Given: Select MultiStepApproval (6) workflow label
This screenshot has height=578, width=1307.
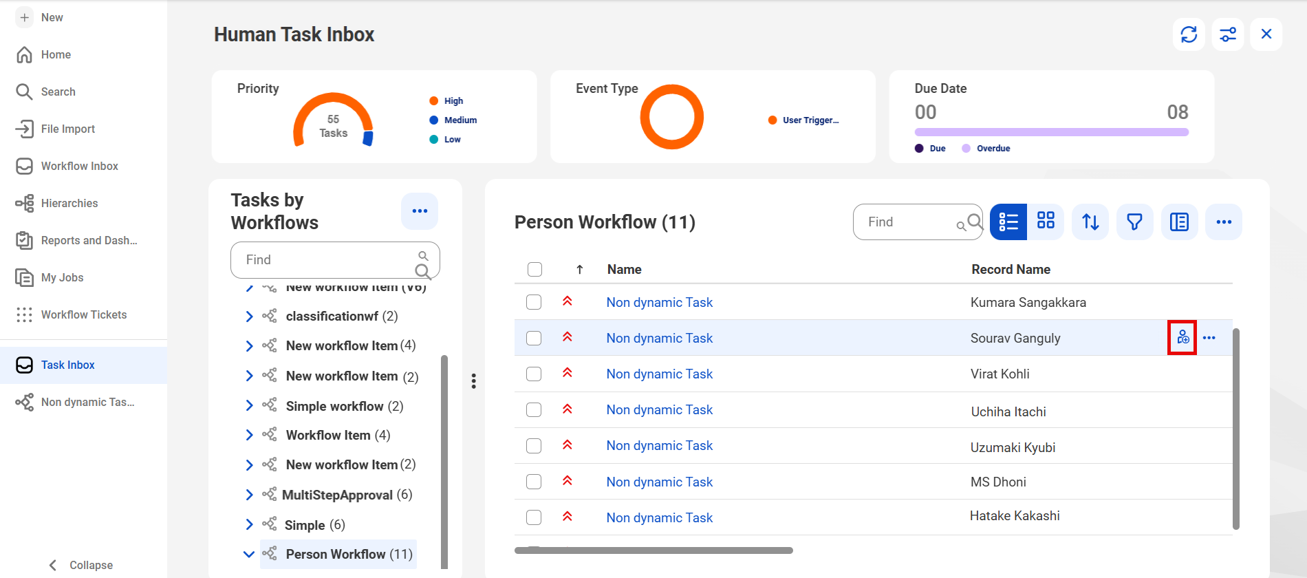Looking at the screenshot, I should pyautogui.click(x=347, y=495).
